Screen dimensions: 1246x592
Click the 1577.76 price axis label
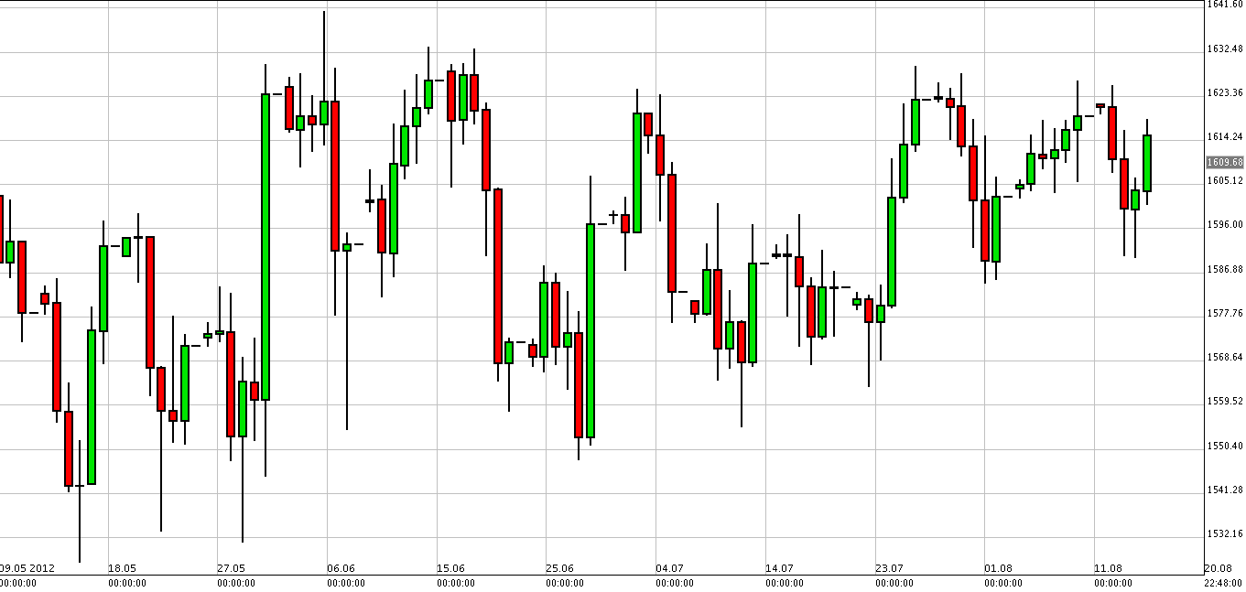coord(1225,313)
